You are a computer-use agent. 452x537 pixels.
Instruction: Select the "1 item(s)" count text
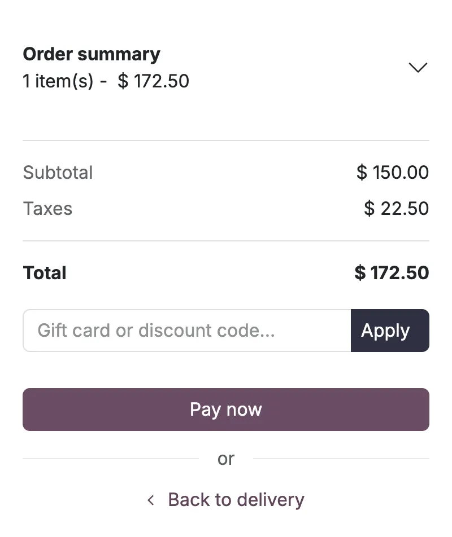pos(58,81)
